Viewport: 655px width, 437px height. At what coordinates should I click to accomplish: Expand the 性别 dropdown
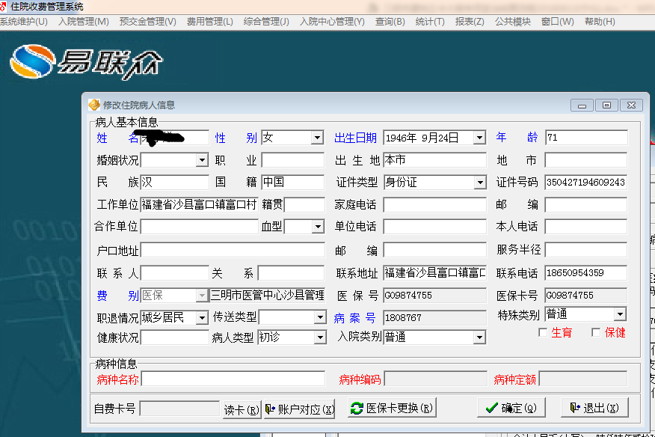318,138
